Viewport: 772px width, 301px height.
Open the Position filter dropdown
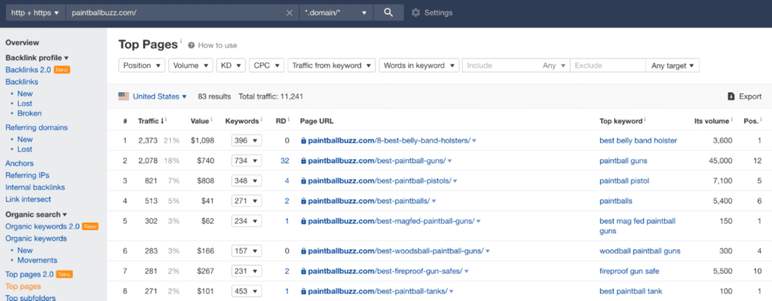pyautogui.click(x=142, y=66)
